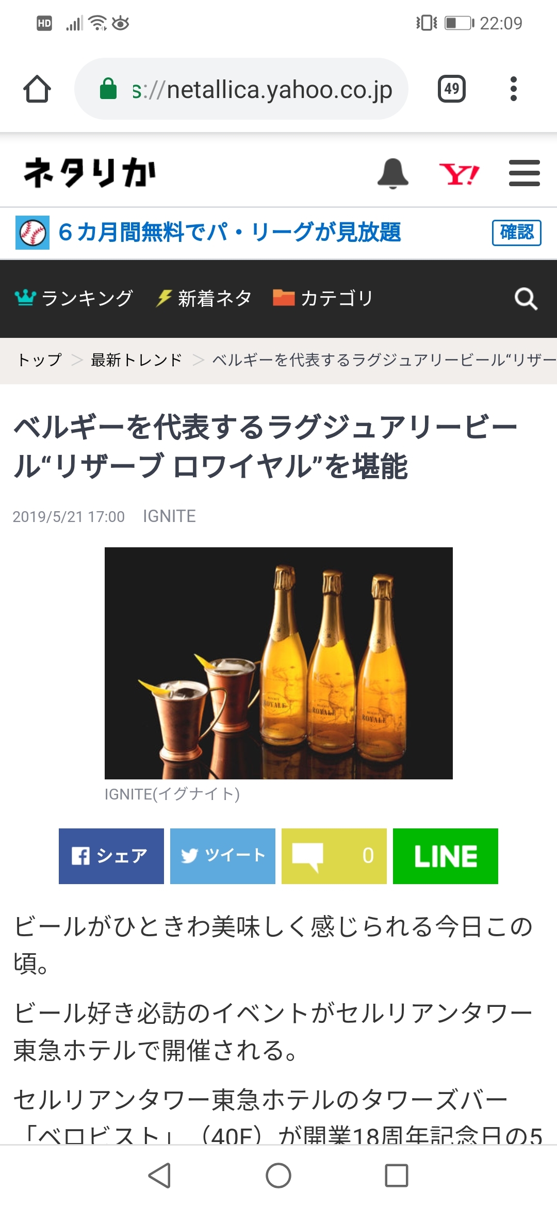Tap the browser home icon
Image resolution: width=557 pixels, height=1207 pixels.
tap(37, 89)
